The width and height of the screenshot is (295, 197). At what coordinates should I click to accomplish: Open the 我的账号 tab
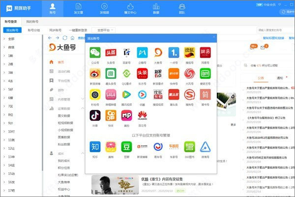pyautogui.click(x=33, y=22)
